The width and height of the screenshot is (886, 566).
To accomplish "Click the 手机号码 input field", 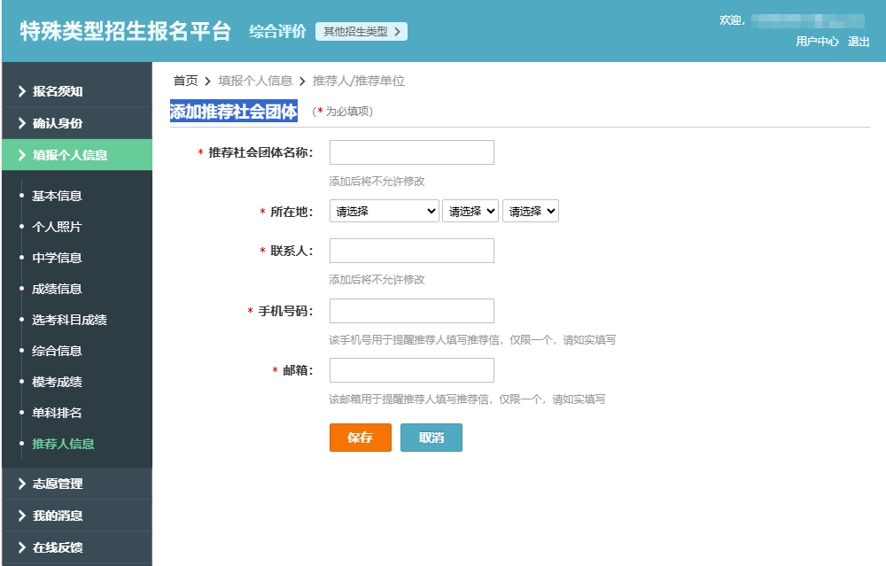I will point(411,310).
